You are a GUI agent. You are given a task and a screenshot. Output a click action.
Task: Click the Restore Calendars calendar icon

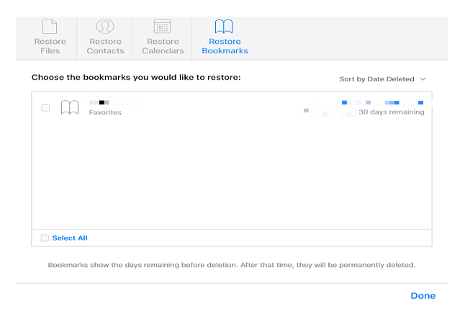pos(162,27)
